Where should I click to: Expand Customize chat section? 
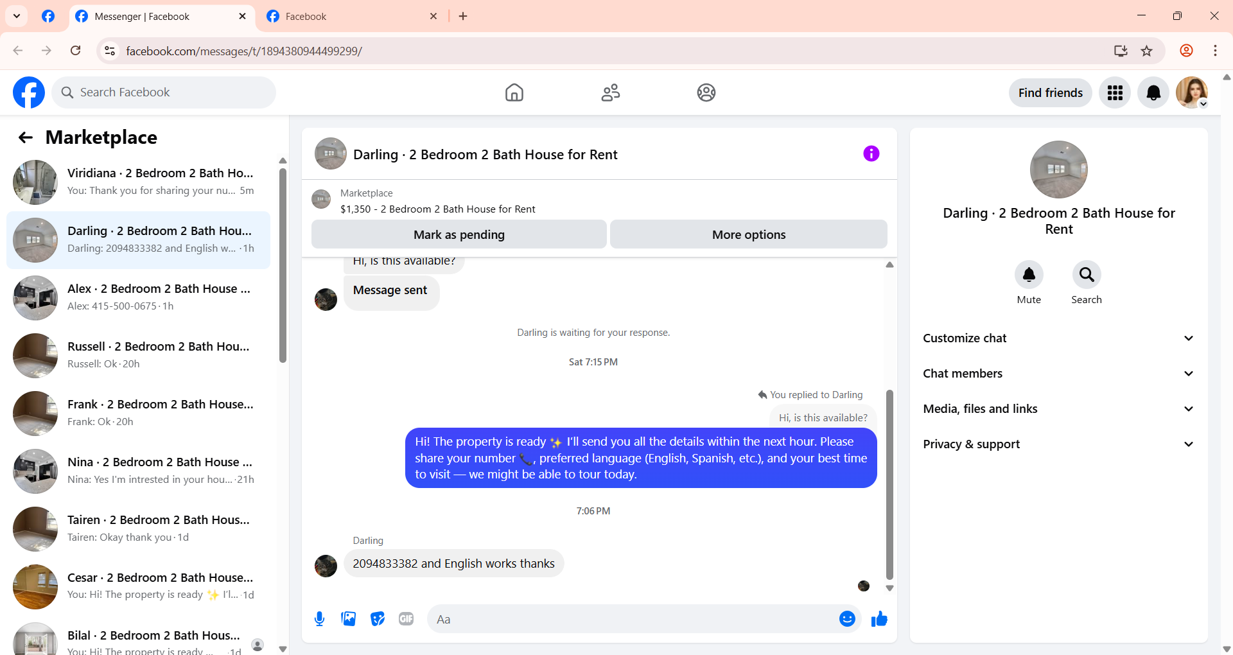coord(1058,338)
